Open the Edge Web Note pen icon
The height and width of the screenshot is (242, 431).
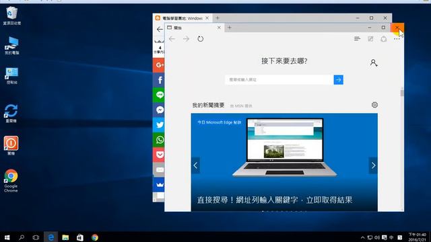(x=370, y=39)
